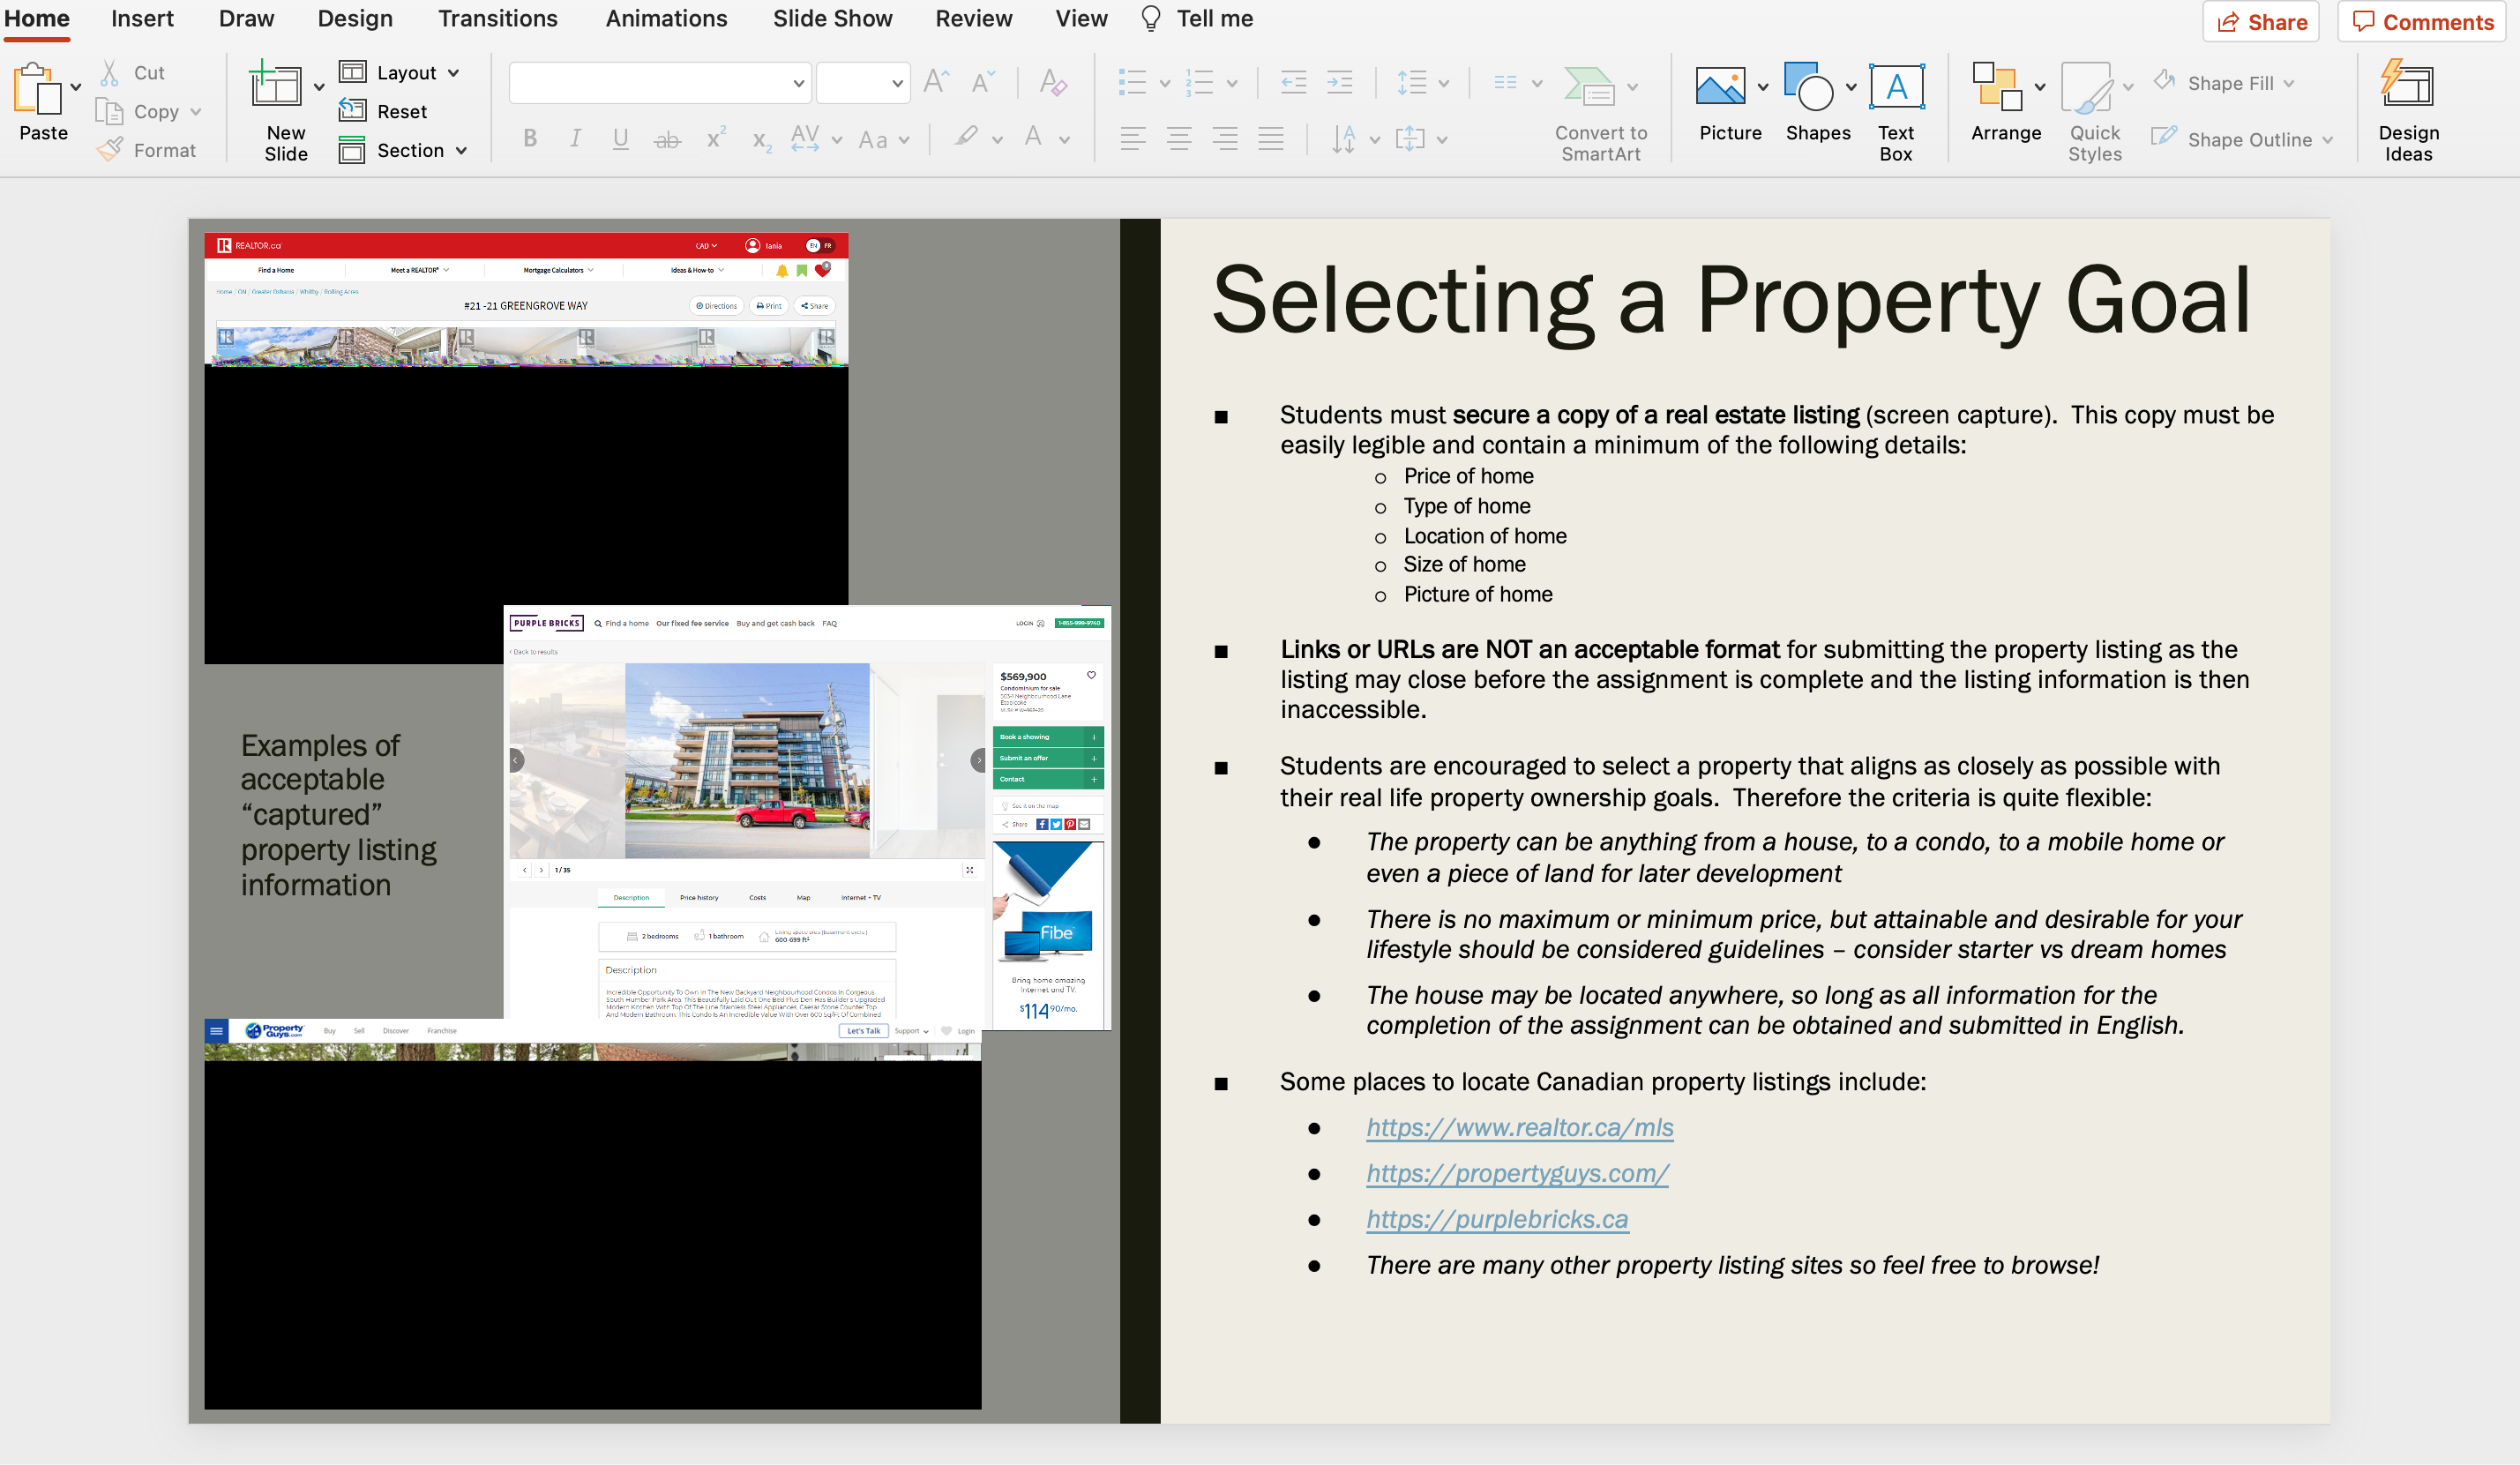The height and width of the screenshot is (1466, 2520).
Task: Select the Format Painter tool
Action: tap(148, 149)
